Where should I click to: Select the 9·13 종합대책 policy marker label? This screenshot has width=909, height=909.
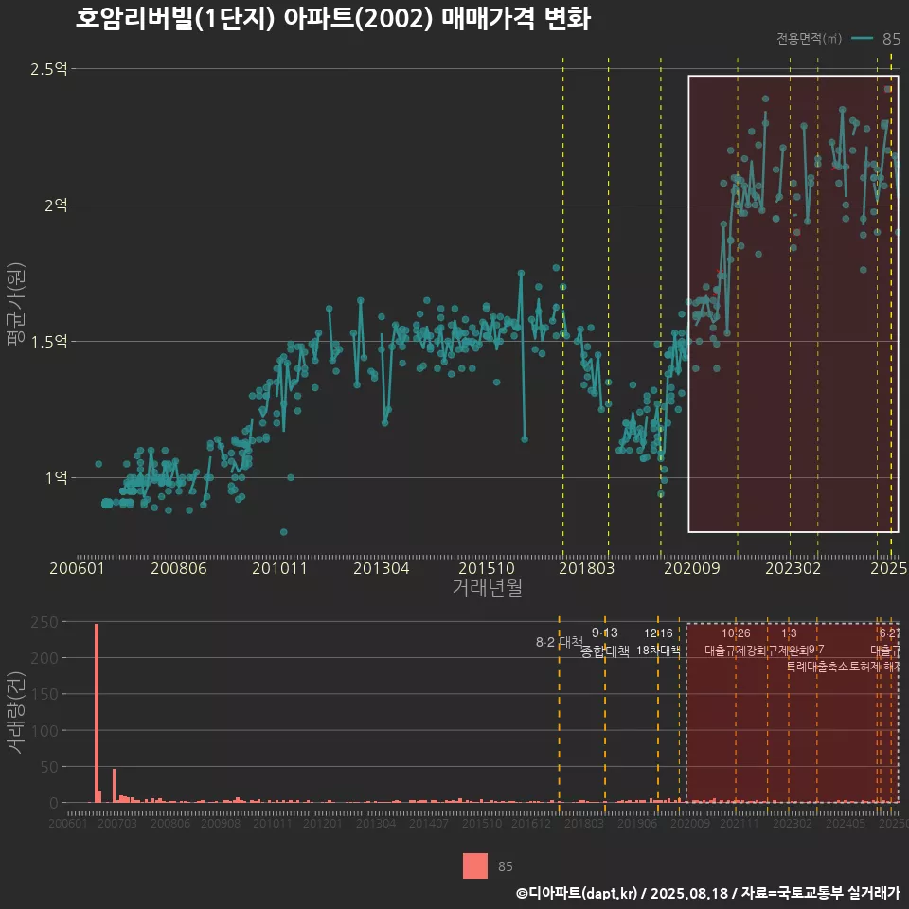click(x=605, y=642)
